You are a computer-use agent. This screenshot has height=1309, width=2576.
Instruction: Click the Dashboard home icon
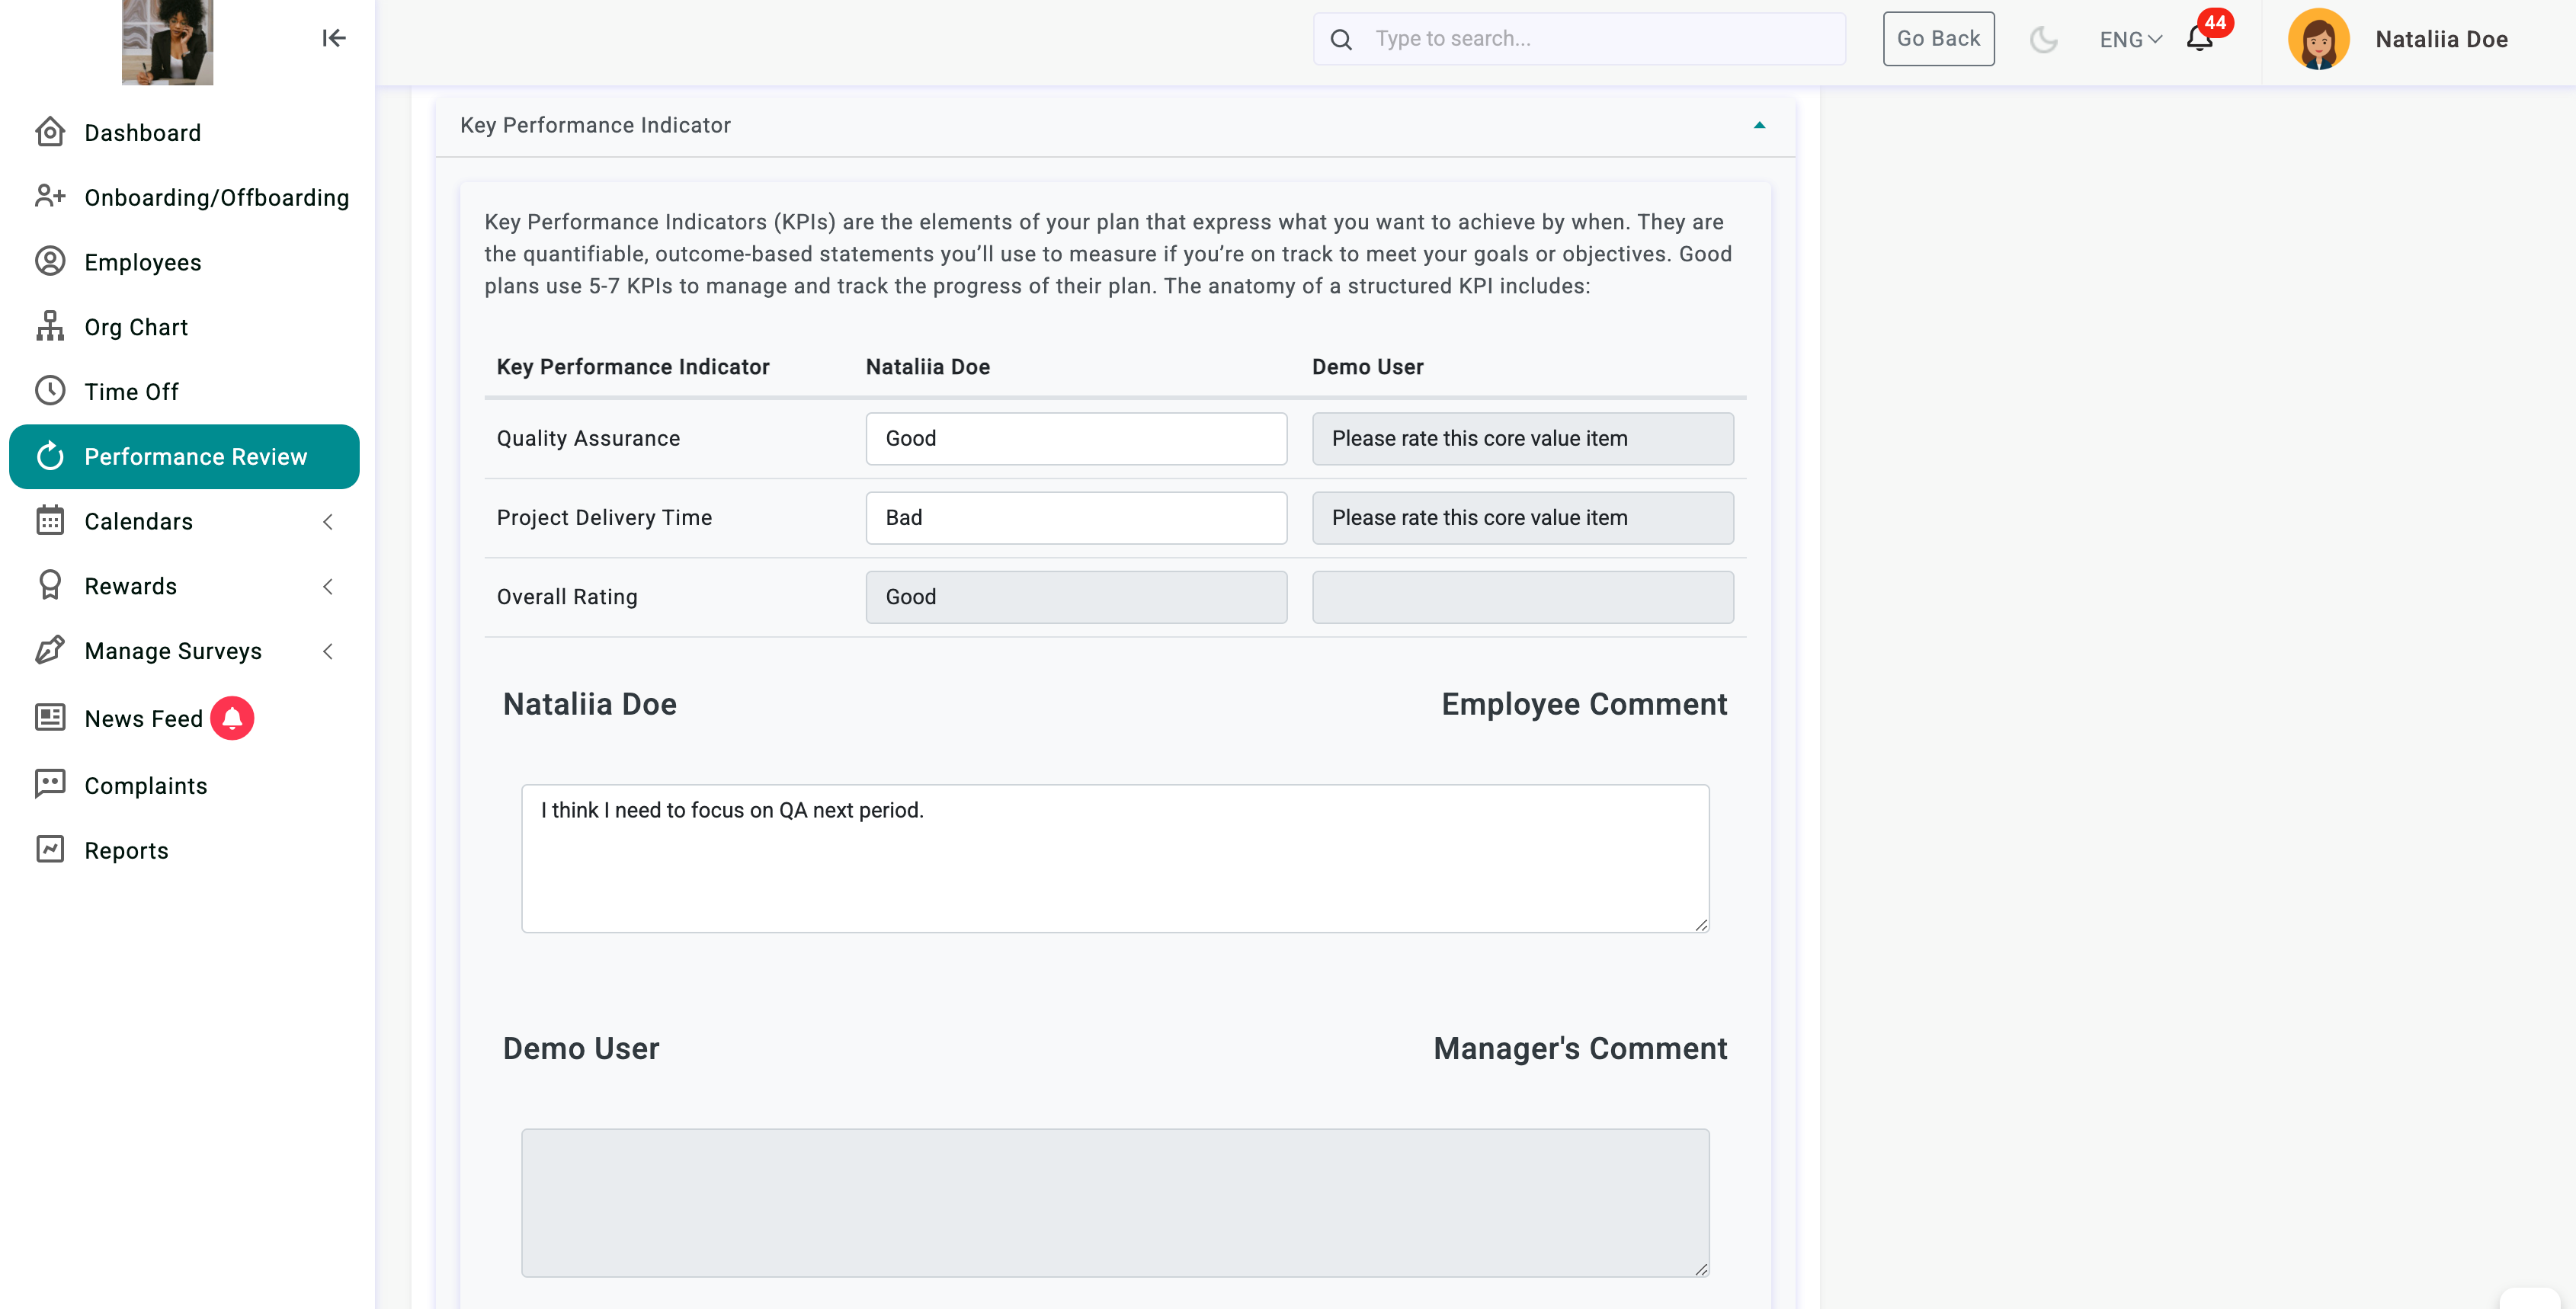(50, 132)
